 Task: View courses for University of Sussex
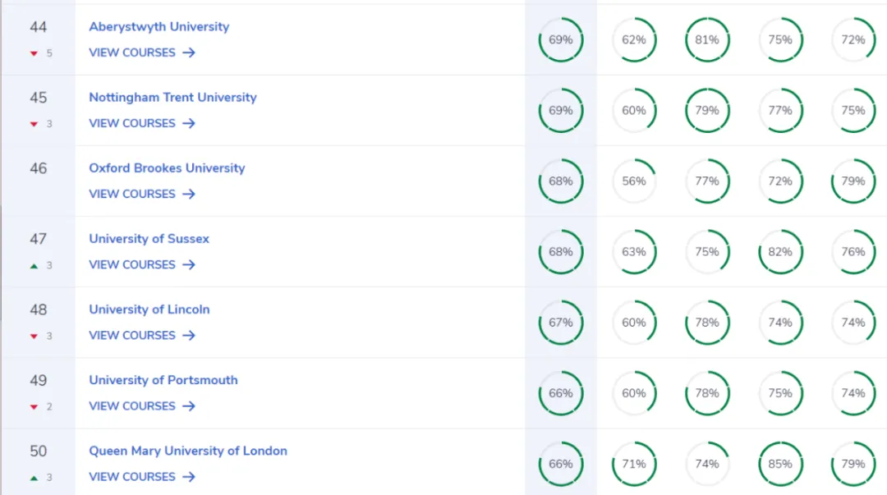coord(142,265)
